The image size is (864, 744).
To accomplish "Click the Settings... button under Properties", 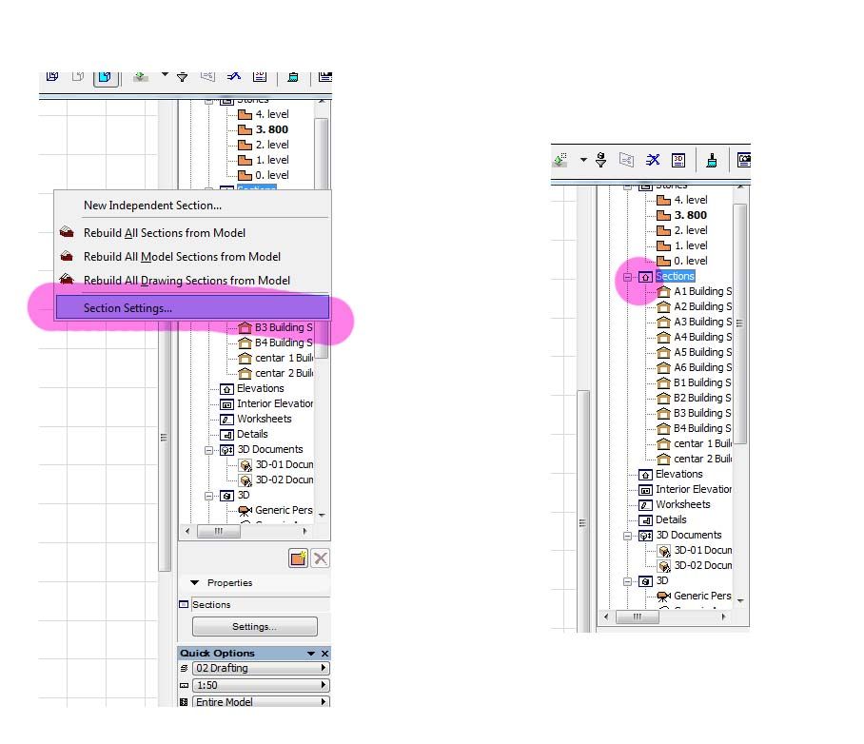I will 255,627.
